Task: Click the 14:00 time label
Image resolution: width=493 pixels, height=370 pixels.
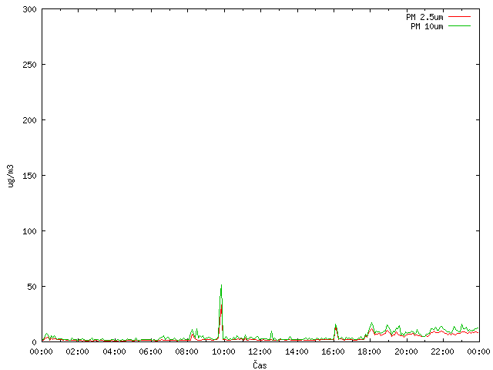Action: coord(297,351)
